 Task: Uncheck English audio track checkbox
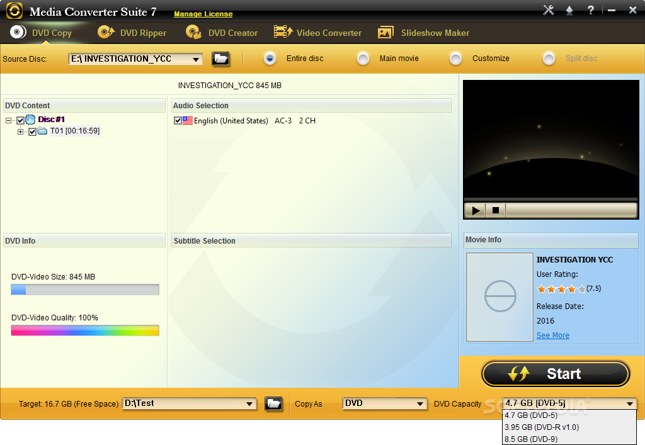[x=178, y=120]
